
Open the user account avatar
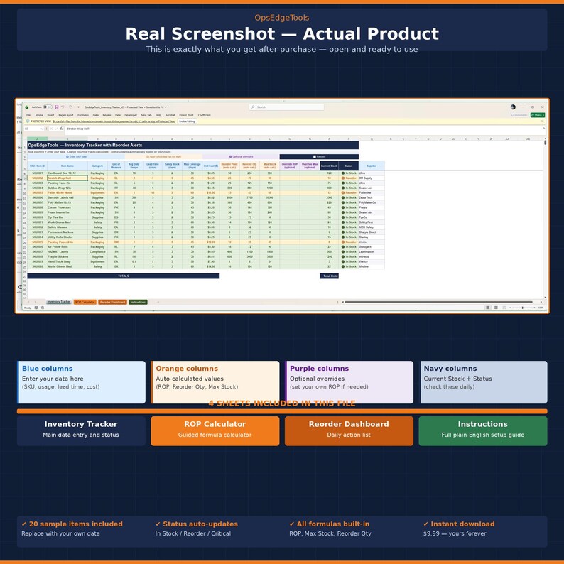(513, 107)
